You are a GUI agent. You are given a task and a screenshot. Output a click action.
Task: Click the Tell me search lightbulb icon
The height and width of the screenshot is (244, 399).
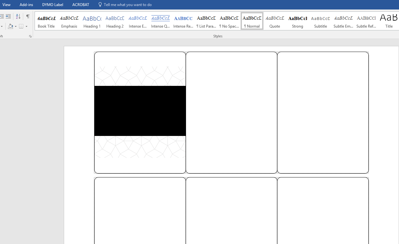(x=100, y=4)
